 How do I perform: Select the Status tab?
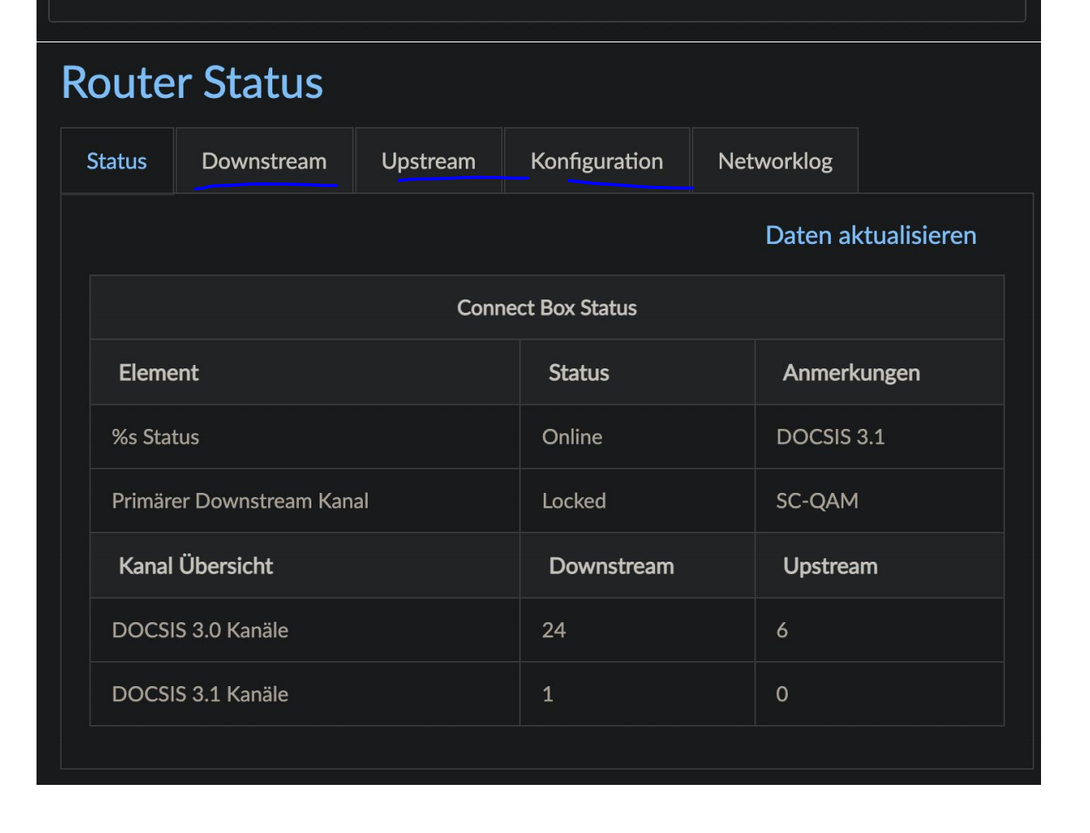coord(116,161)
